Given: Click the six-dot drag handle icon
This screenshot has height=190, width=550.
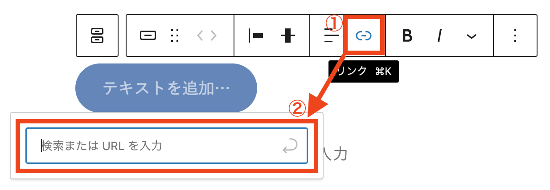Looking at the screenshot, I should (175, 36).
